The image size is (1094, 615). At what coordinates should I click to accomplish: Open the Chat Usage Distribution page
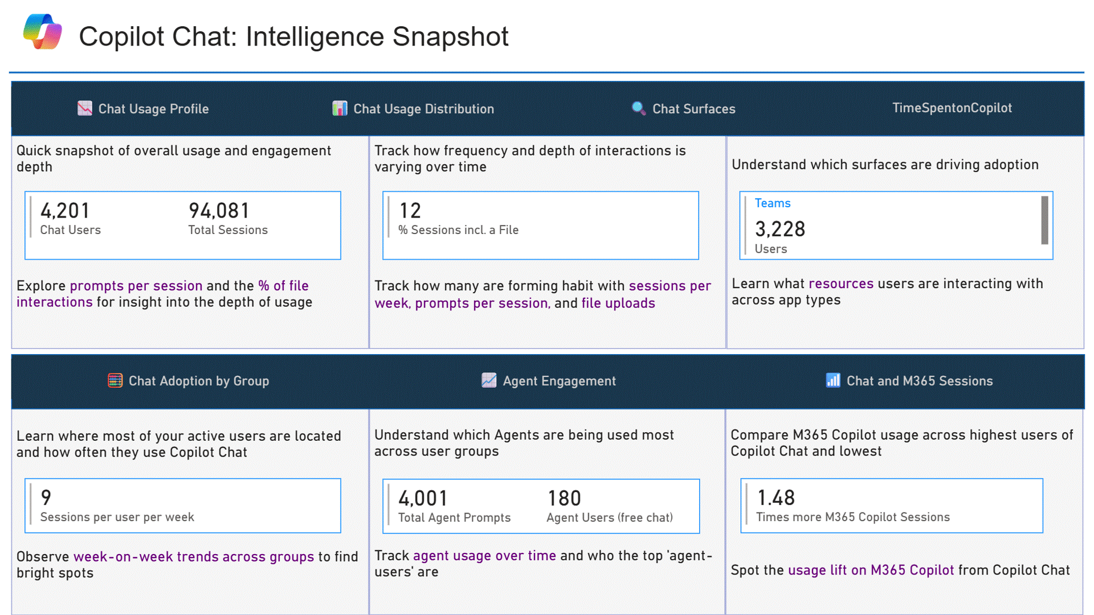[423, 109]
